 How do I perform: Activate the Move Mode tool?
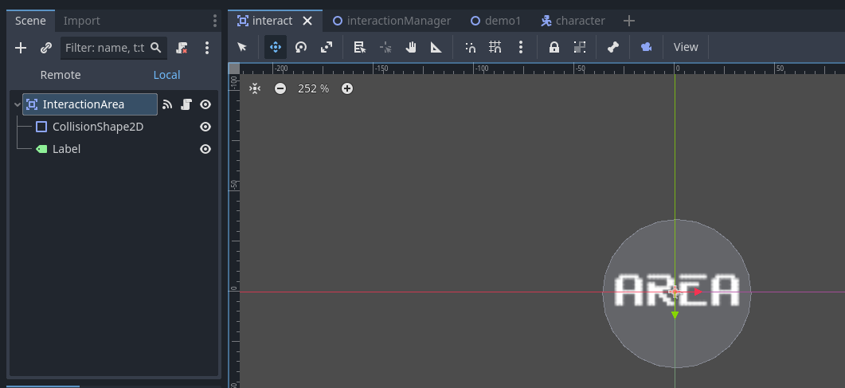click(276, 47)
